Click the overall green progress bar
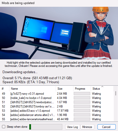 coord(46,127)
